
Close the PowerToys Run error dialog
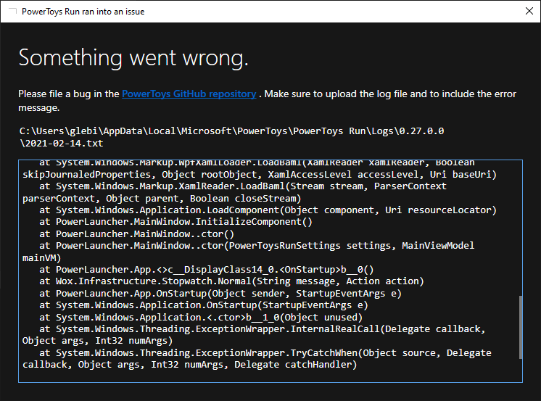click(x=529, y=11)
